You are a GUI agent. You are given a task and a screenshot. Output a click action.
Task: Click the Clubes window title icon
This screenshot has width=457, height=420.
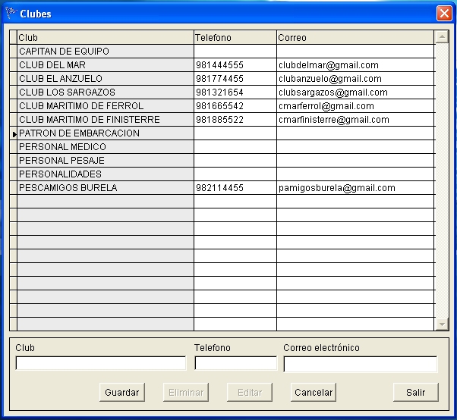(x=10, y=13)
